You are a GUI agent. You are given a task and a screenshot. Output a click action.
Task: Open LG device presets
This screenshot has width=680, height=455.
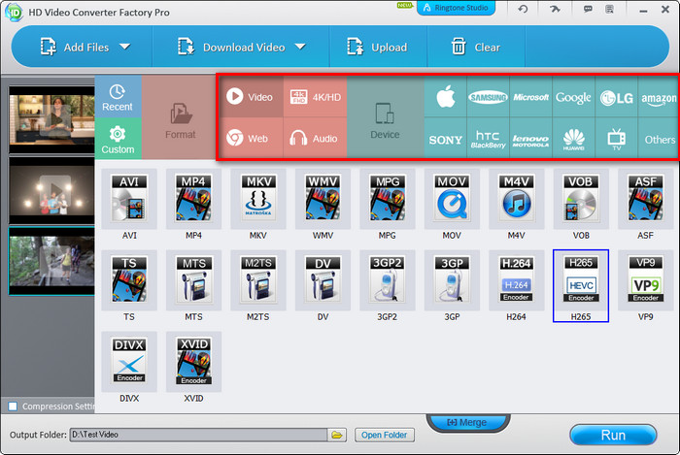(x=616, y=97)
